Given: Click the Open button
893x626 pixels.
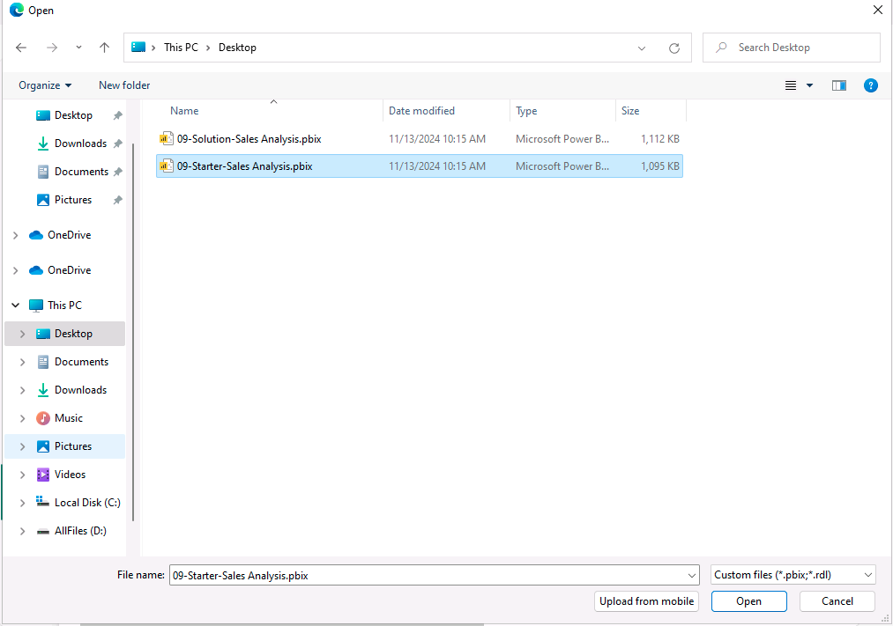Looking at the screenshot, I should point(749,601).
